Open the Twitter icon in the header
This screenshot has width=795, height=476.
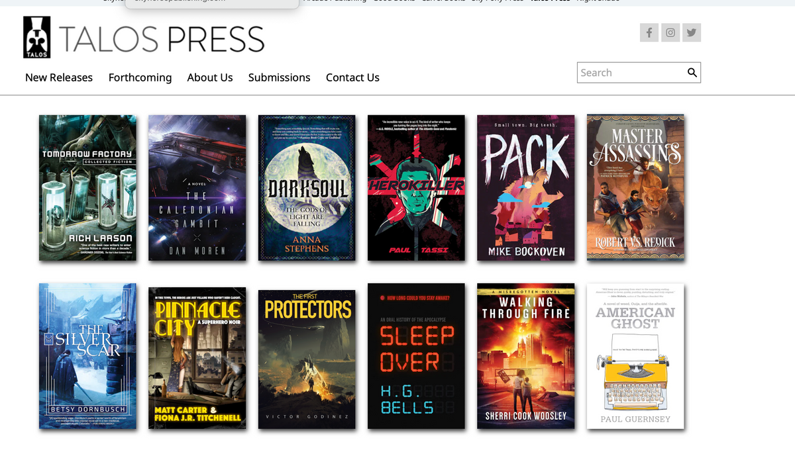(x=691, y=32)
